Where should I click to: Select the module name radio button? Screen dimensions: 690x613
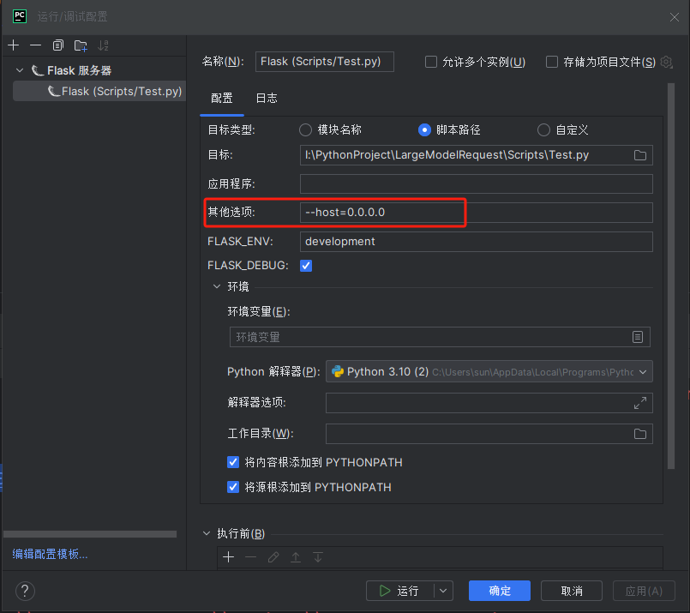pos(305,130)
